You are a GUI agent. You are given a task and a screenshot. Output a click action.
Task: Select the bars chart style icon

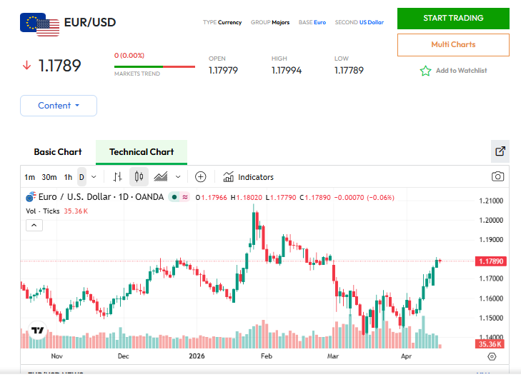point(118,177)
